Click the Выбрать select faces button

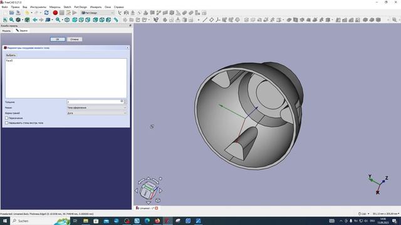pos(11,56)
